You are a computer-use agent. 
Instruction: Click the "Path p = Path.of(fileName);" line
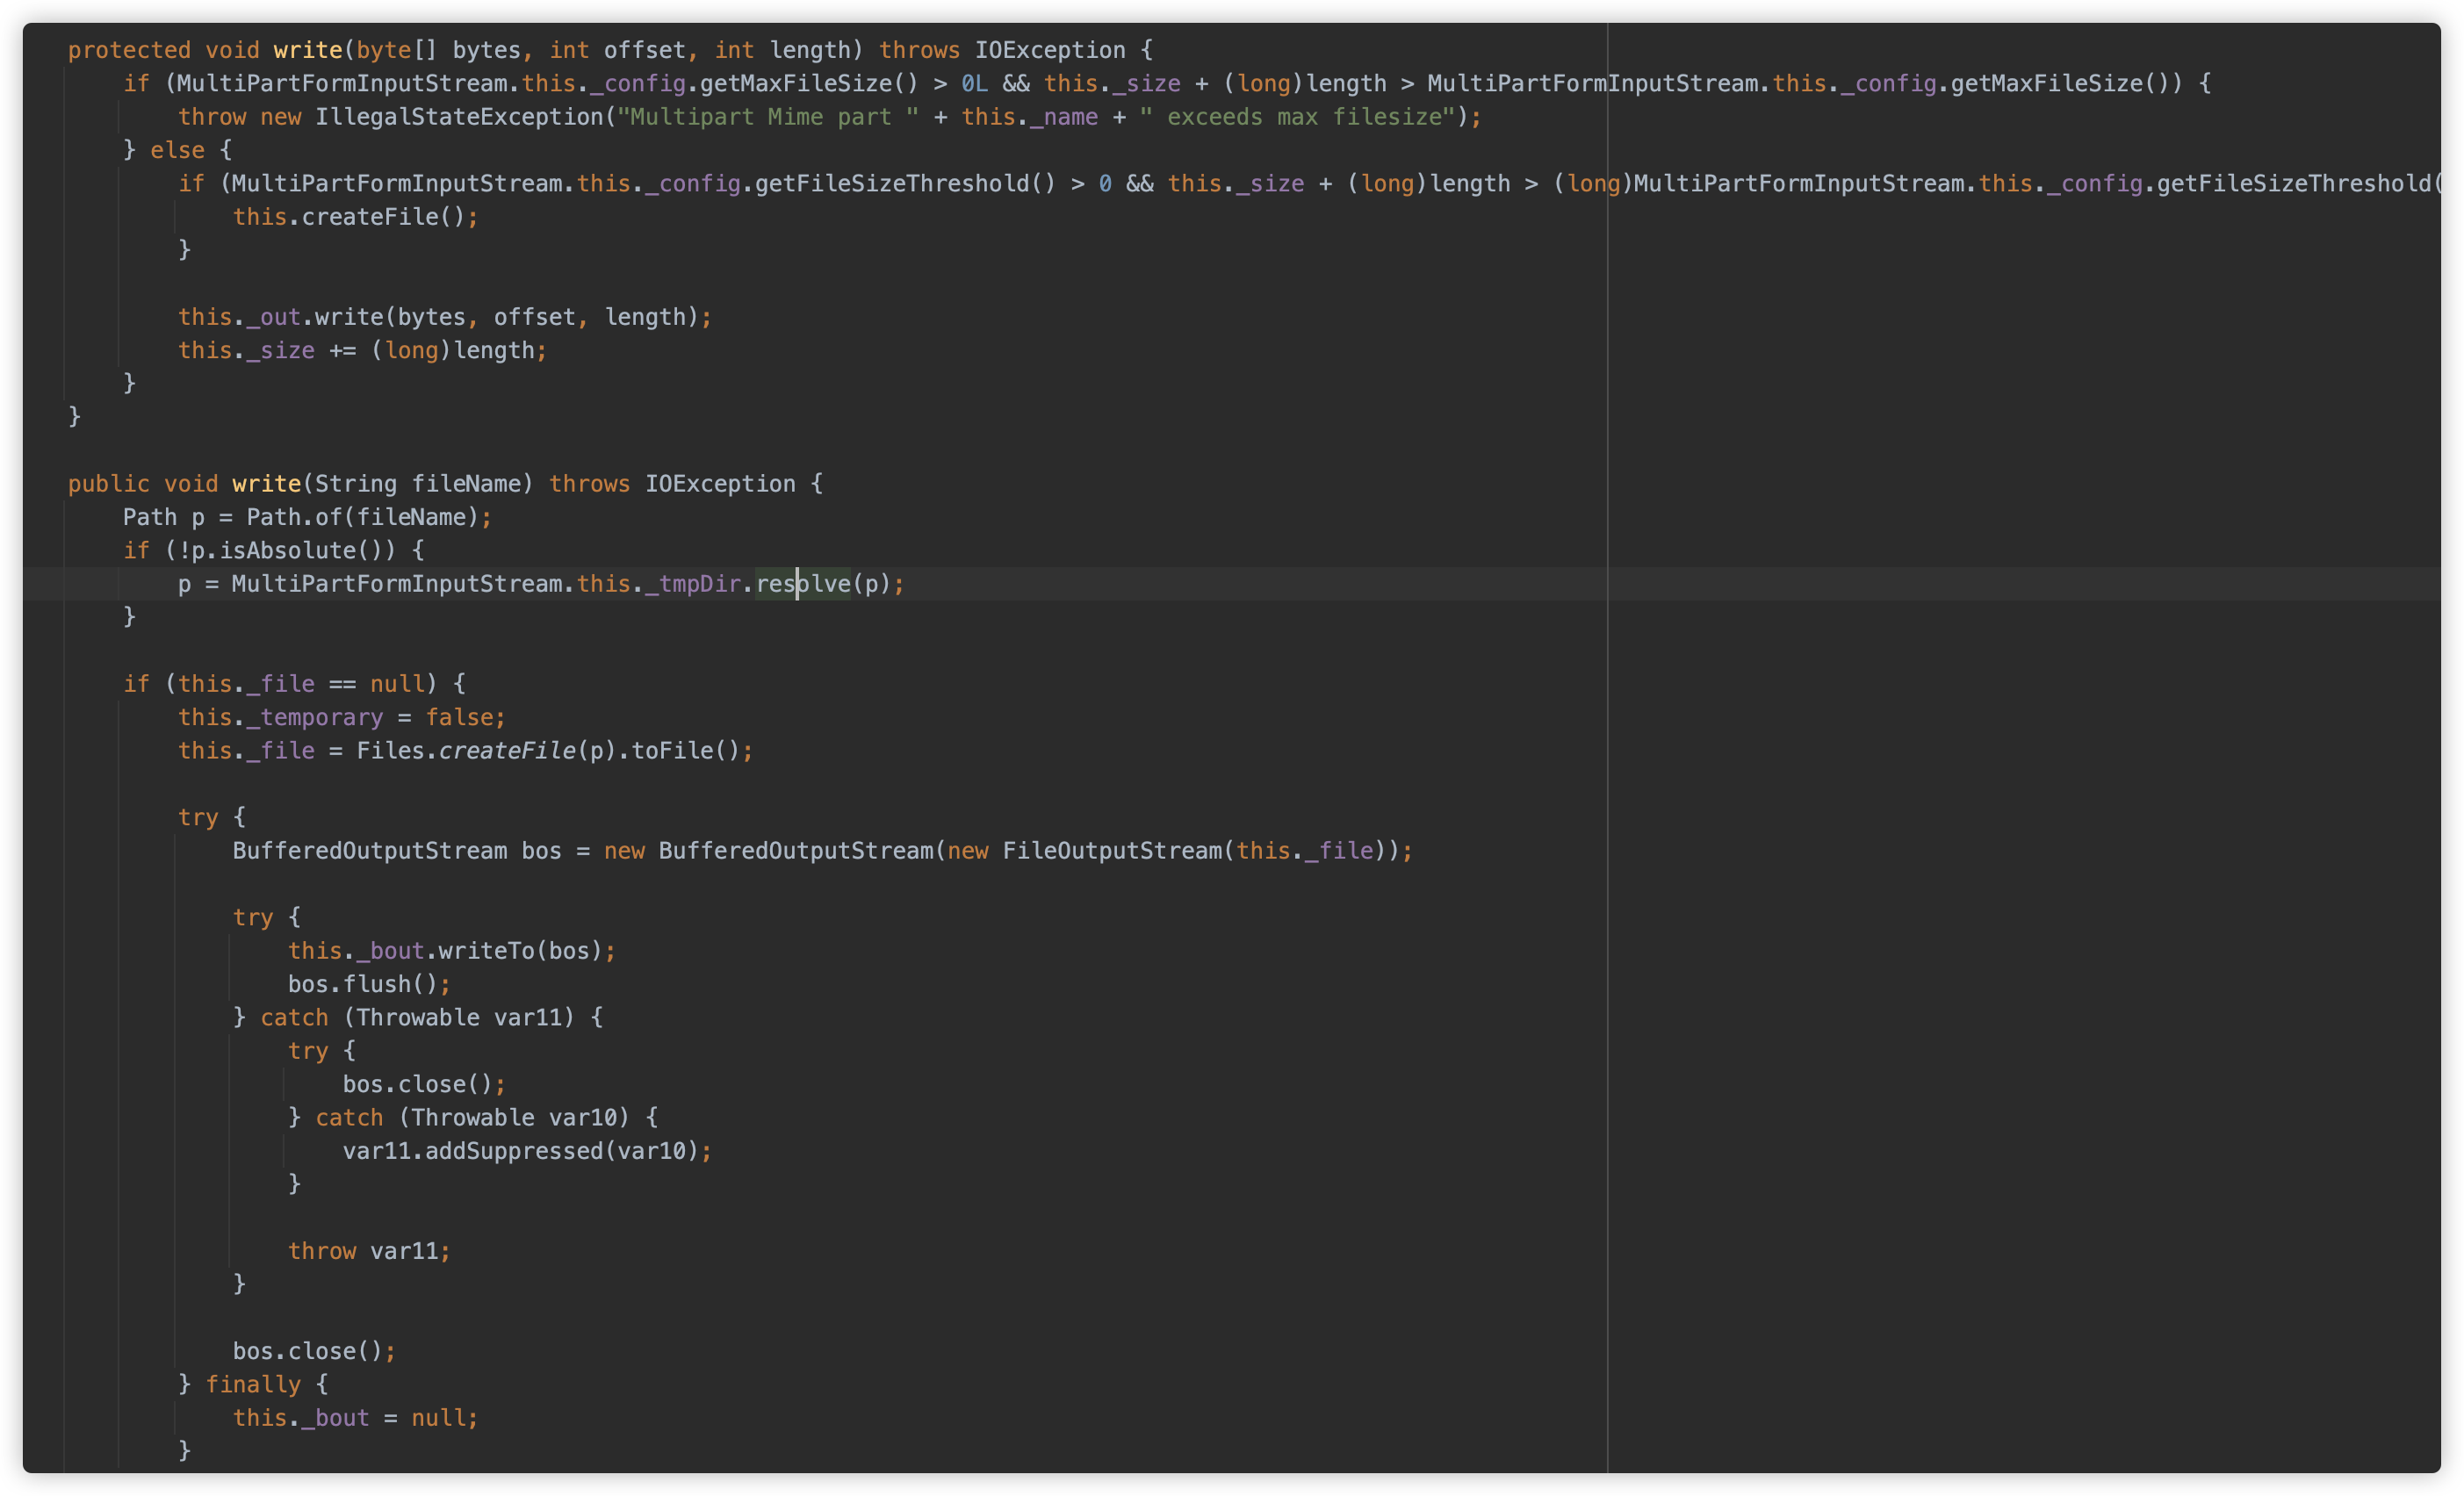(308, 517)
